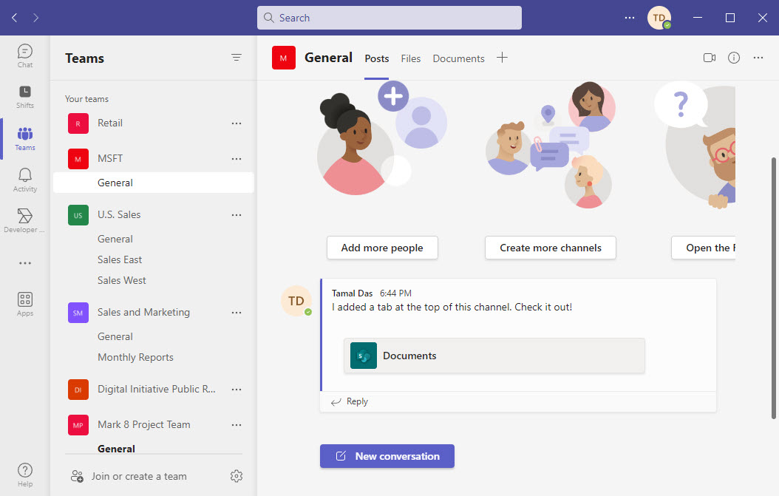Open more options for Mark 8 Project Team

pyautogui.click(x=237, y=425)
